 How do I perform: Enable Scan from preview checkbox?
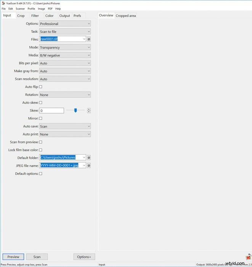[41, 142]
